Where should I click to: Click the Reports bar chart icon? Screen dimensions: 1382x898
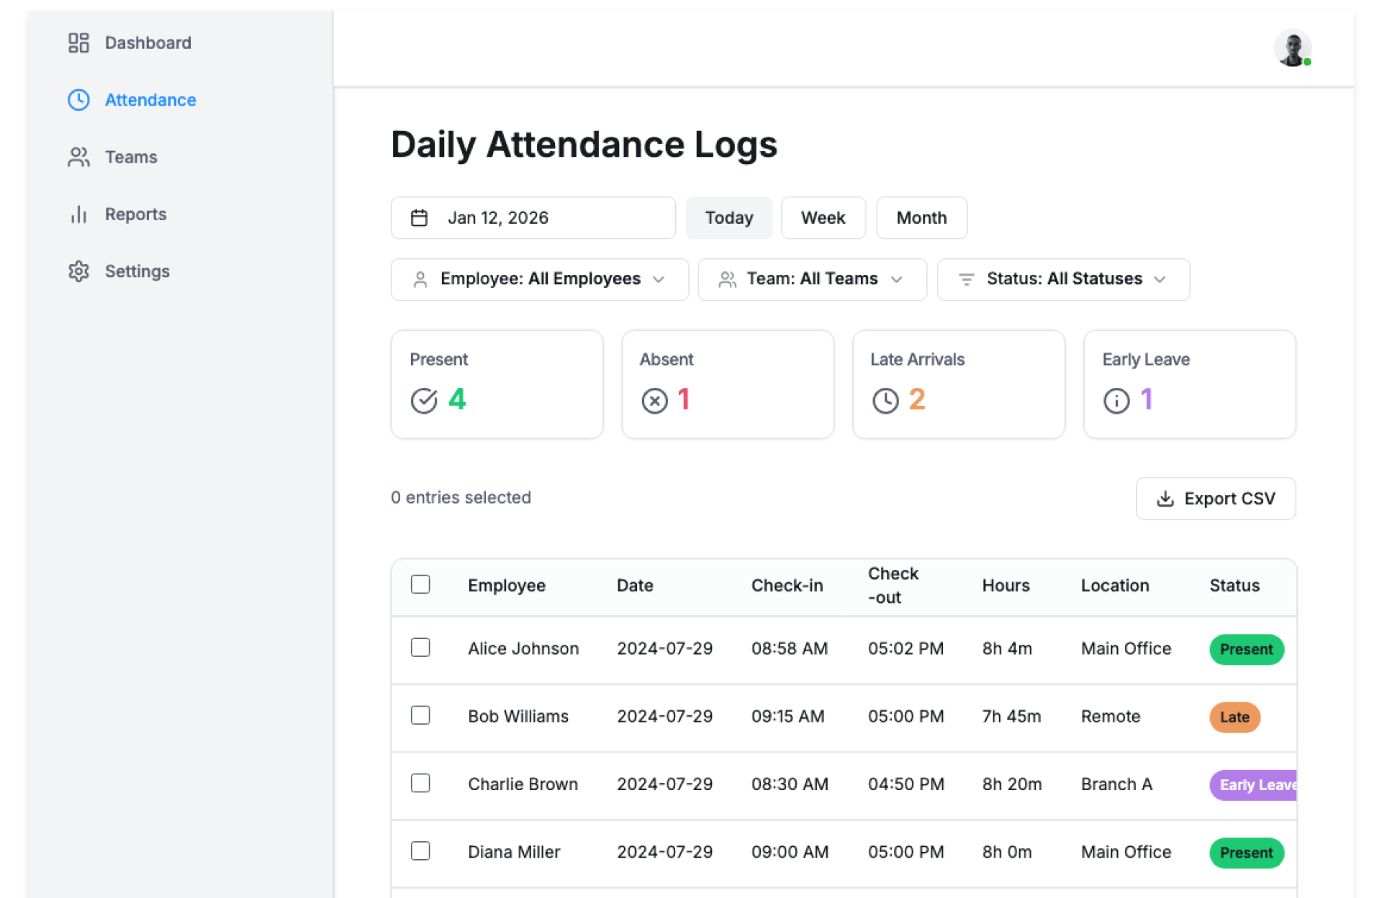78,214
